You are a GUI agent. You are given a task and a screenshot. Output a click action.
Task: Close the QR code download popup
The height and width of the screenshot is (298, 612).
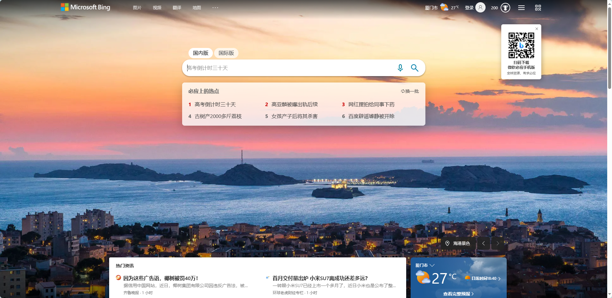(x=537, y=29)
